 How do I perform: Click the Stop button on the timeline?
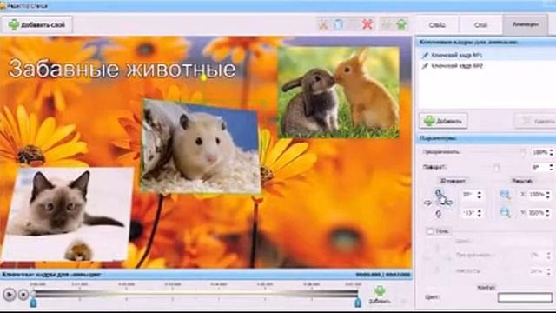point(23,294)
